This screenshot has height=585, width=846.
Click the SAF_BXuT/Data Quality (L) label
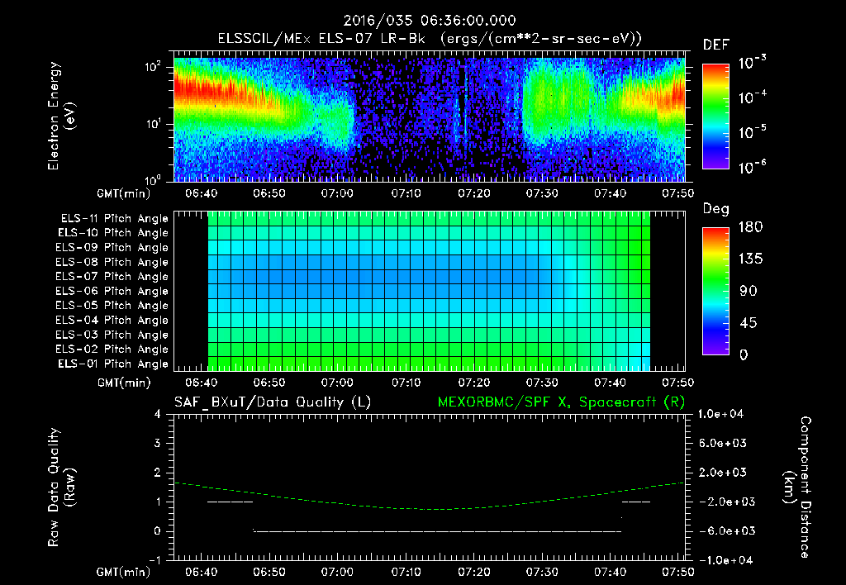tap(273, 402)
